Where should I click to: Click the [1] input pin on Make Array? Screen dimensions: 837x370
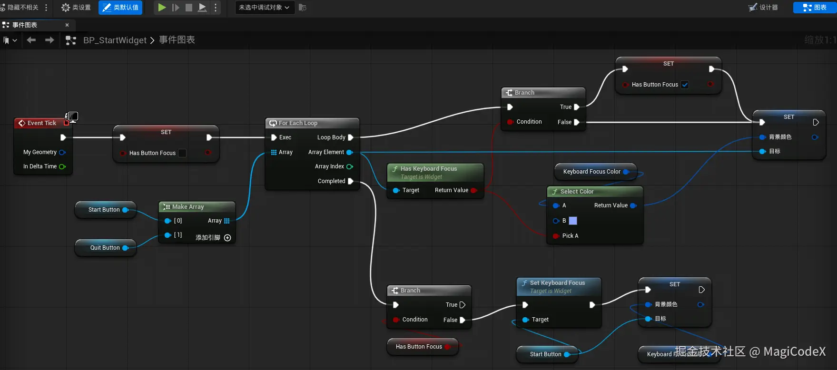(167, 235)
